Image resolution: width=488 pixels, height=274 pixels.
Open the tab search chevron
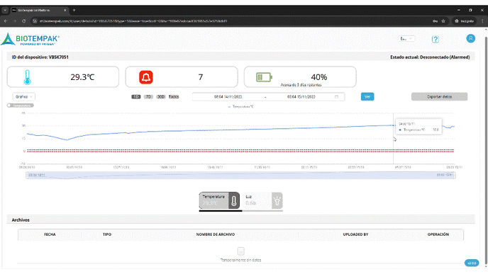click(5, 10)
